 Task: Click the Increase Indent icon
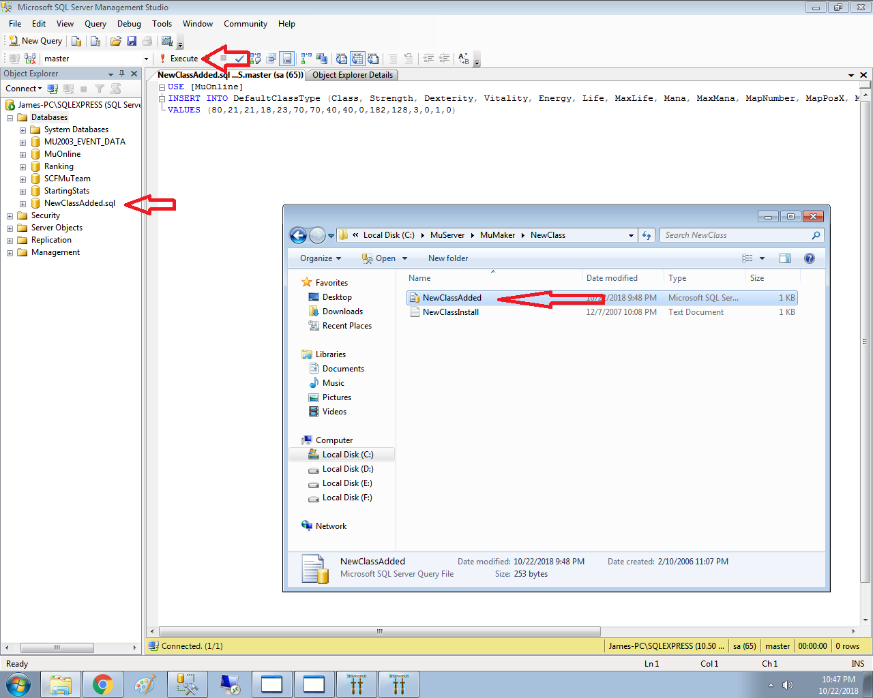pos(444,59)
